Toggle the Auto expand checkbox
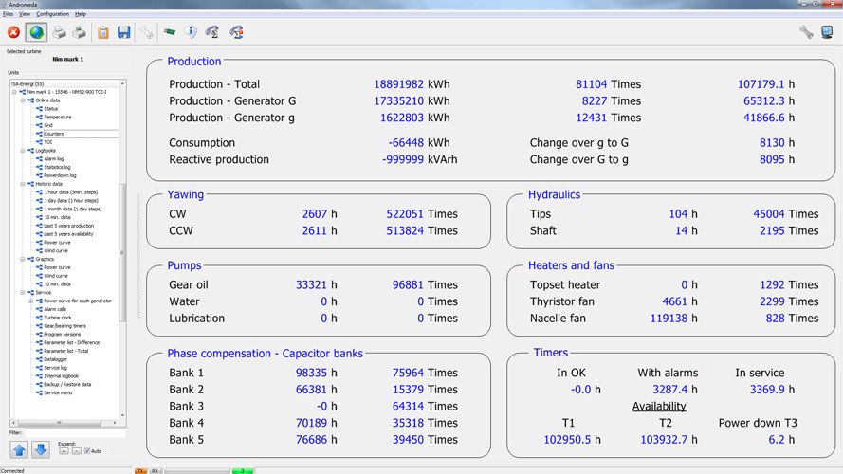 coord(87,451)
